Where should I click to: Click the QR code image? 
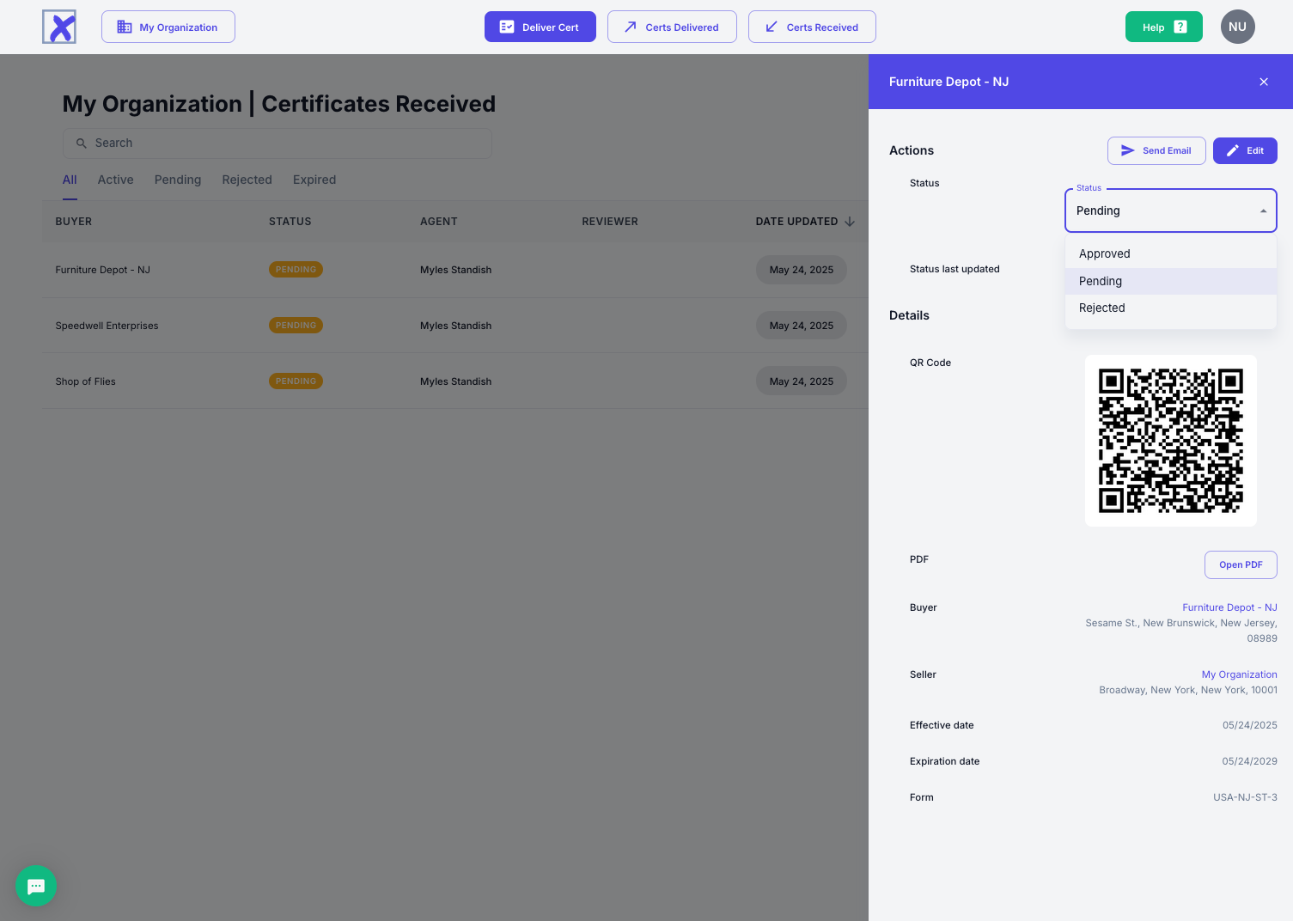[1170, 441]
